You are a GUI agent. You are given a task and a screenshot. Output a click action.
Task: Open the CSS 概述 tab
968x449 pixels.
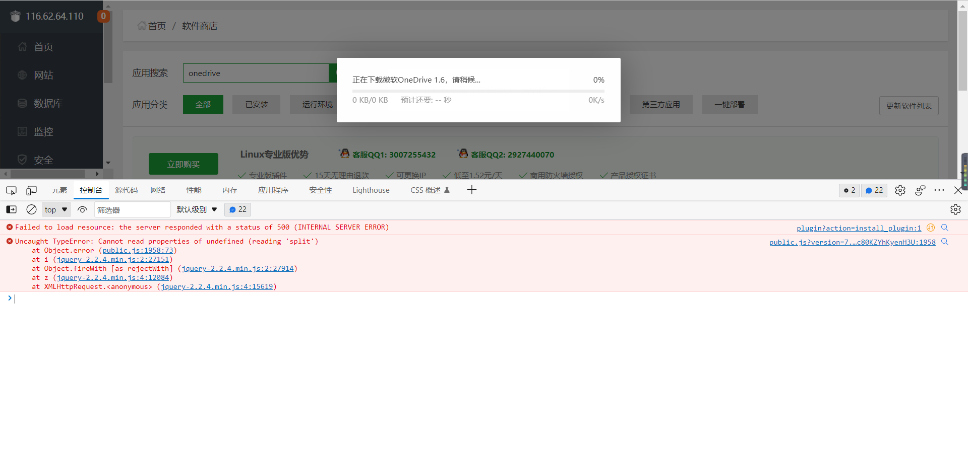coord(430,190)
